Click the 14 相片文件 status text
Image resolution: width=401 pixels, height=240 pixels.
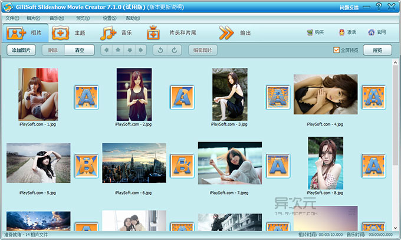pos(37,234)
